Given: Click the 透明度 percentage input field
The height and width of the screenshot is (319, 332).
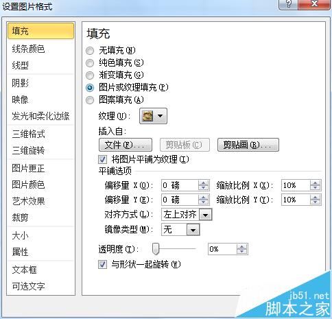Looking at the screenshot, I should (x=222, y=249).
